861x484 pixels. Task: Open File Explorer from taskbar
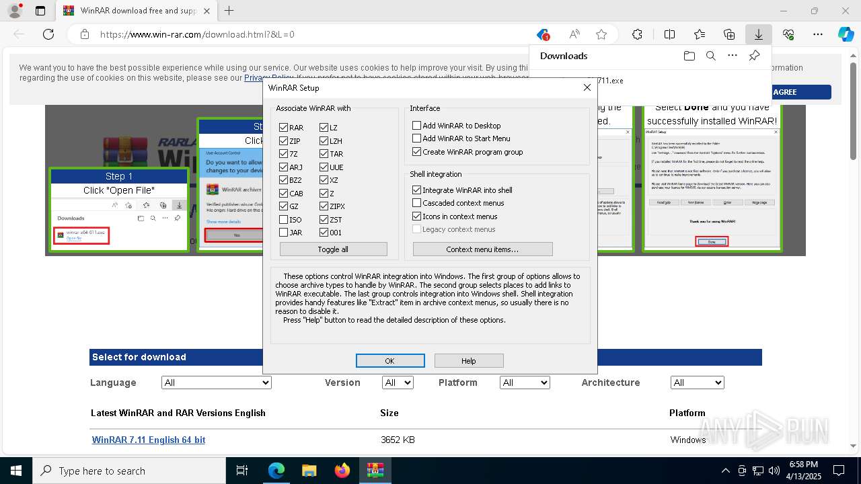(x=309, y=471)
